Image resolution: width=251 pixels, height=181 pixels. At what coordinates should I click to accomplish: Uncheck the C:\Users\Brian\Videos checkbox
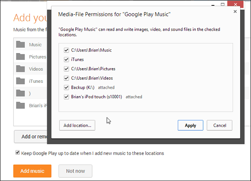tap(67, 78)
